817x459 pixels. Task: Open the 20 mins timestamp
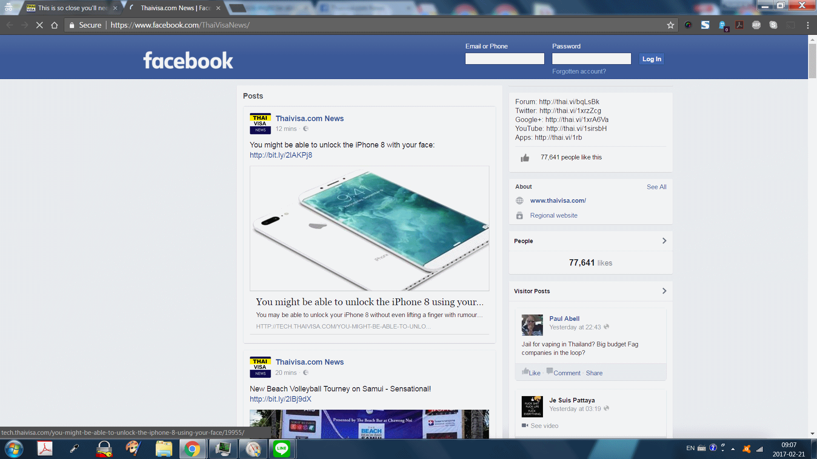286,373
